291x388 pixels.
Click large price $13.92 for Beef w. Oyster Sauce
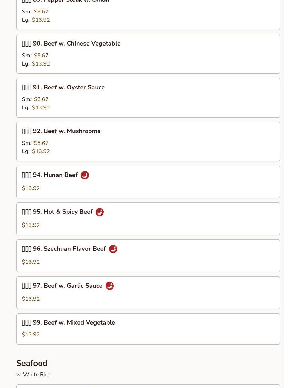pos(41,108)
